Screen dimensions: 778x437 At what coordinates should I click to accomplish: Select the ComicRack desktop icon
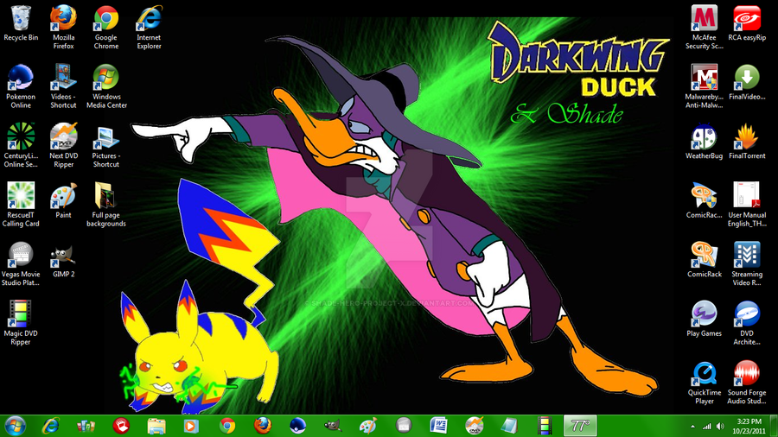tap(704, 260)
